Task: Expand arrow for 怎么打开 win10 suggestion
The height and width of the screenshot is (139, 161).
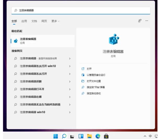Action: [x=70, y=66]
